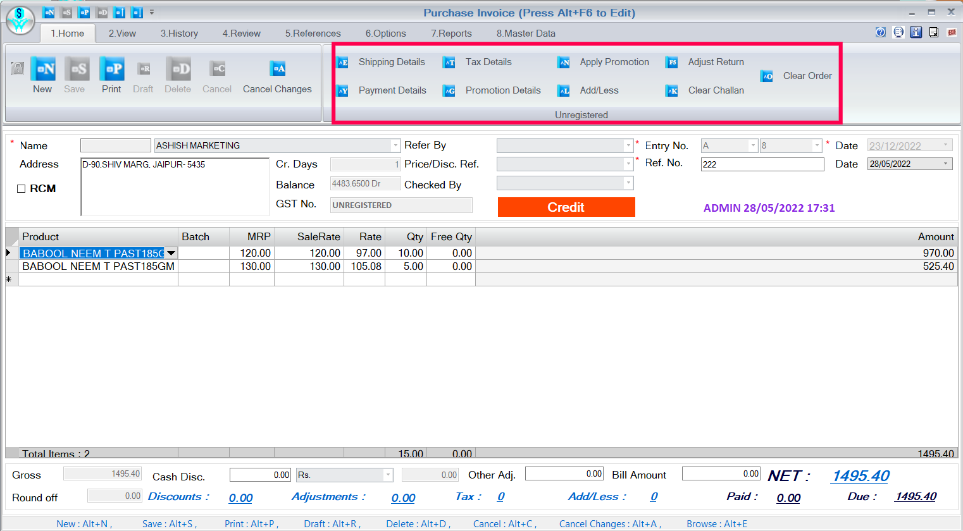Click Clear Challan
The height and width of the screenshot is (531, 963).
point(705,90)
